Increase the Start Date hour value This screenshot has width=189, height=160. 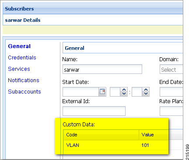coord(124,90)
